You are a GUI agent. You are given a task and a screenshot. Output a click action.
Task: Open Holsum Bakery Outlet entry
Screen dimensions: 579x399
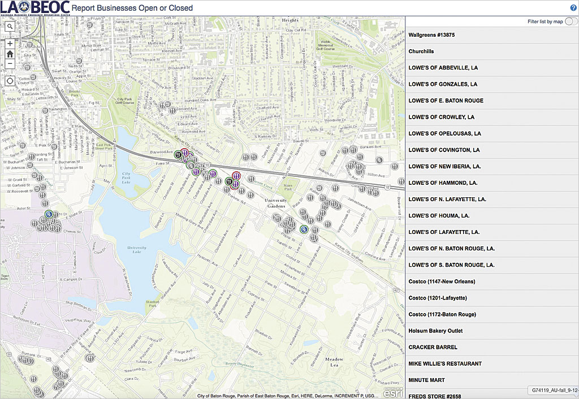pos(492,331)
